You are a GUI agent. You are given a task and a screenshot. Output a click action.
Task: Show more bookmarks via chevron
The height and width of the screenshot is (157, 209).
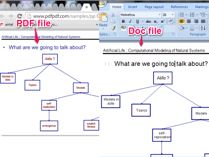pyautogui.click(x=97, y=24)
